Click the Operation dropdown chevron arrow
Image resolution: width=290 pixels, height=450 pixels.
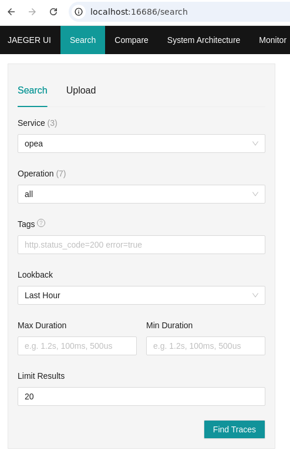[255, 194]
